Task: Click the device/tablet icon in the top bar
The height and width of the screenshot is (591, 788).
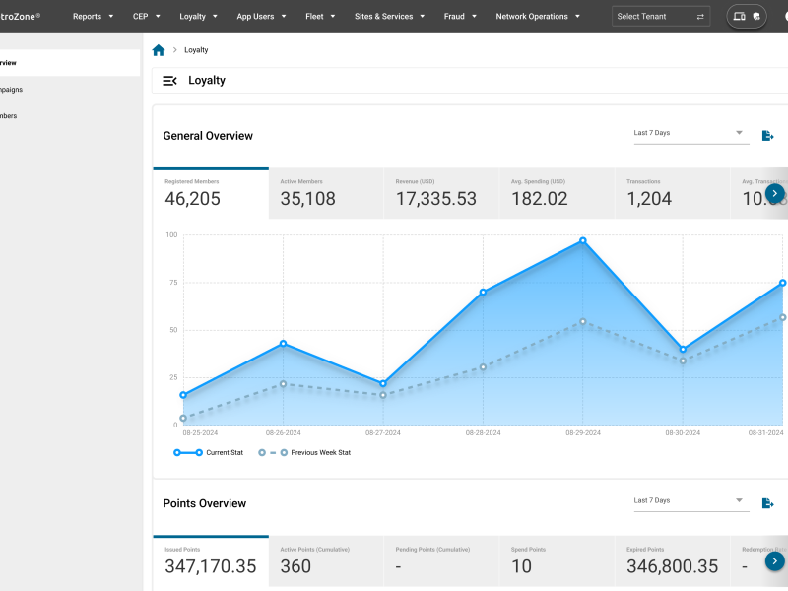Action: (741, 16)
